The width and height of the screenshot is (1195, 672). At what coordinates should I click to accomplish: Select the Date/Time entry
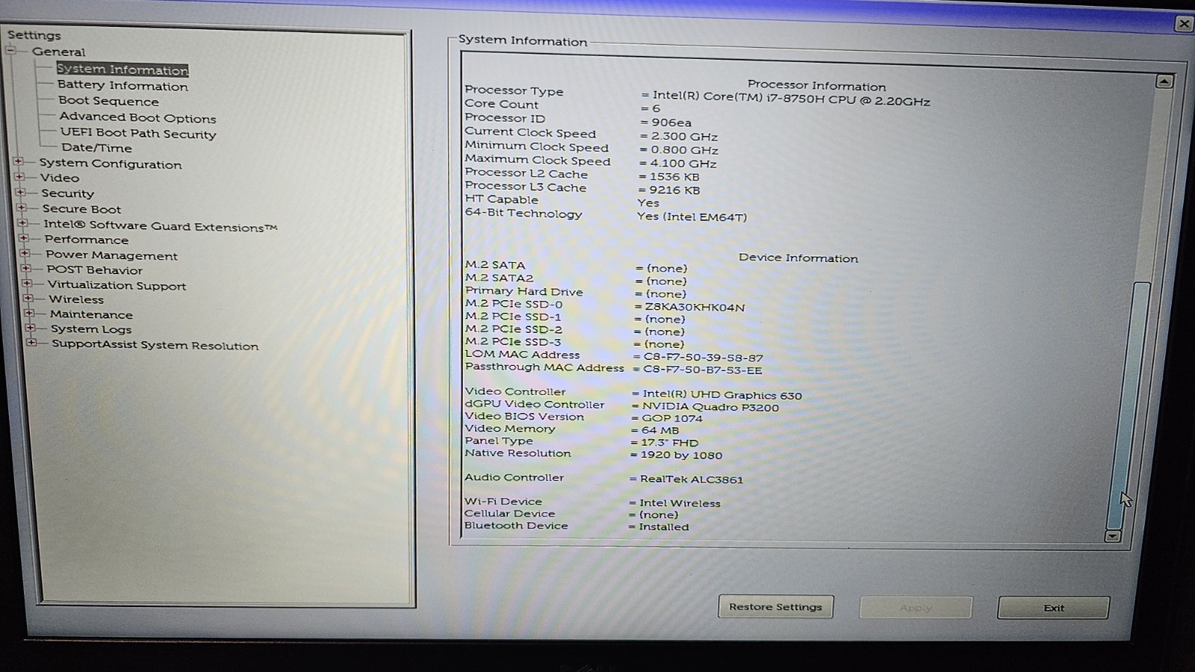[x=96, y=148]
